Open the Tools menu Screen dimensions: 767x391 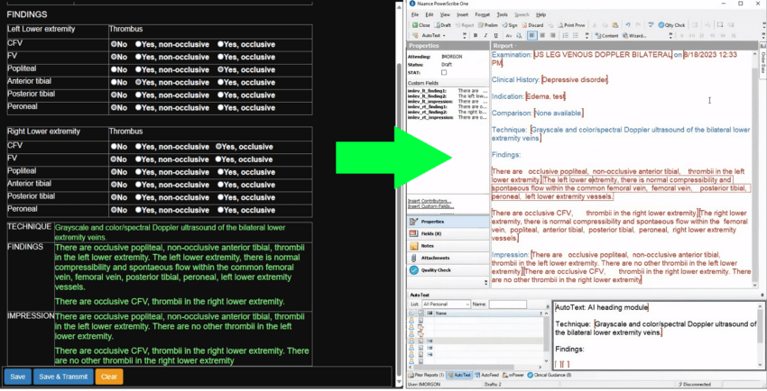pos(502,14)
